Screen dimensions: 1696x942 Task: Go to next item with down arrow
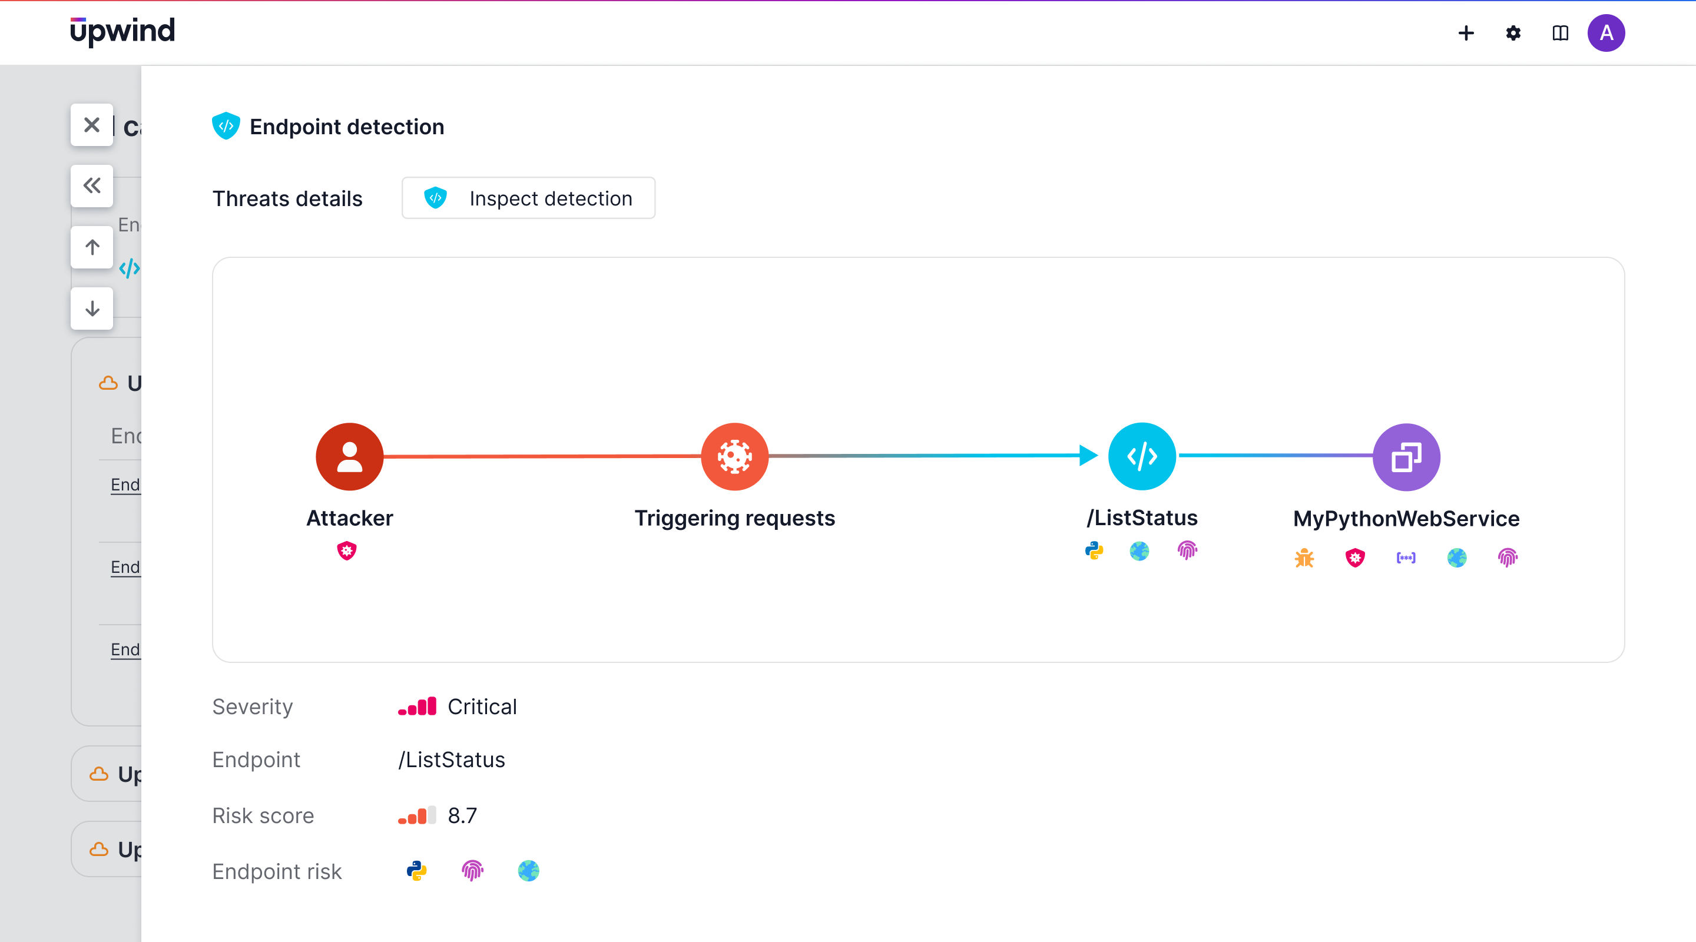(x=92, y=308)
